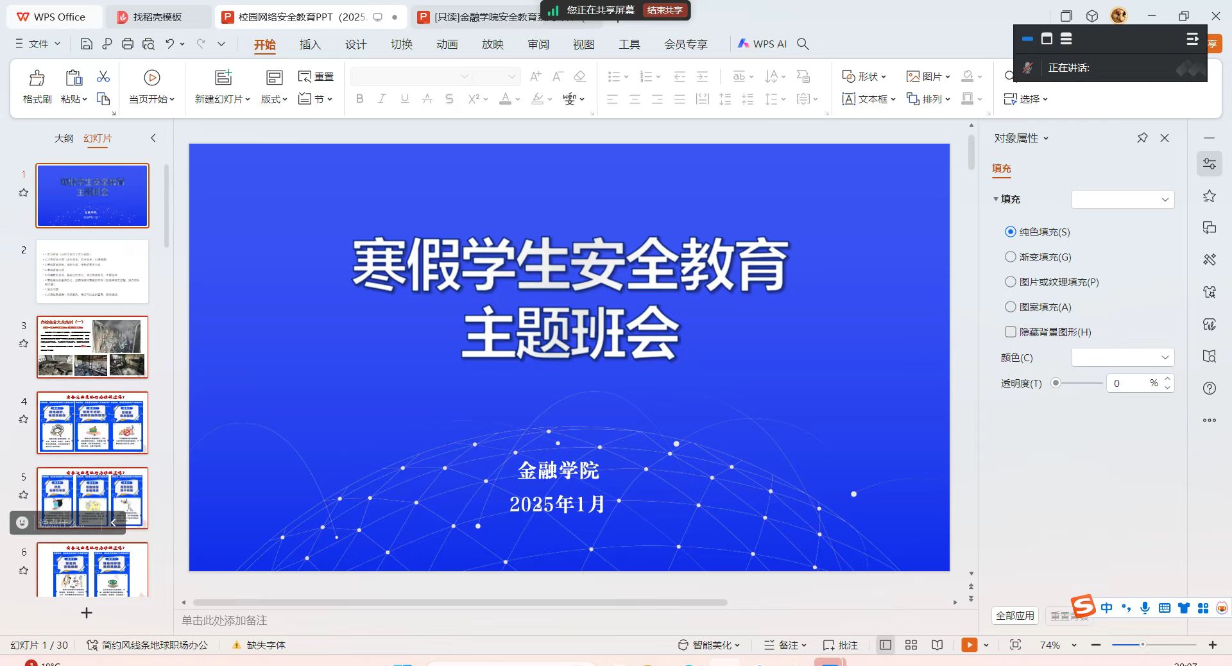The image size is (1232, 666).
Task: Click the Print icon in quick toolbar
Action: click(x=128, y=44)
